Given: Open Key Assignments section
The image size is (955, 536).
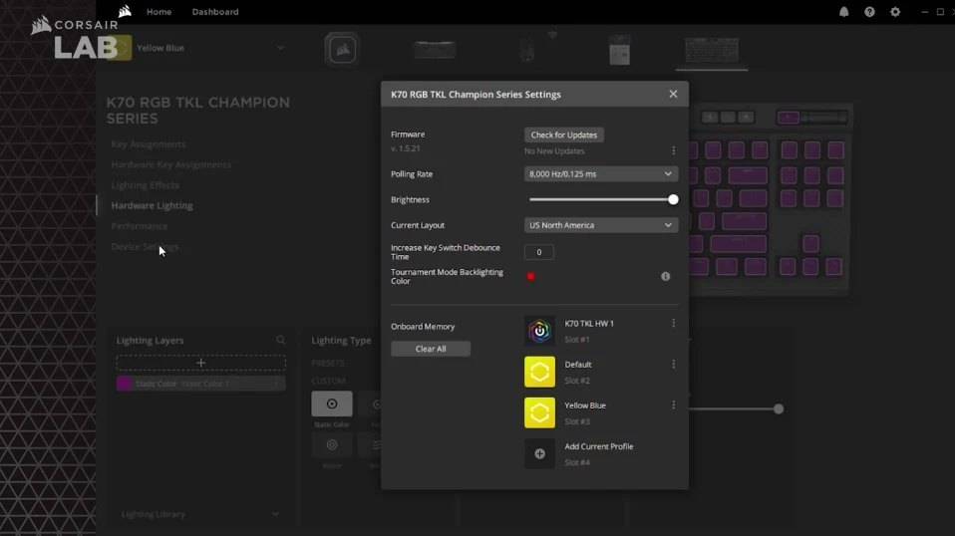Looking at the screenshot, I should 148,144.
